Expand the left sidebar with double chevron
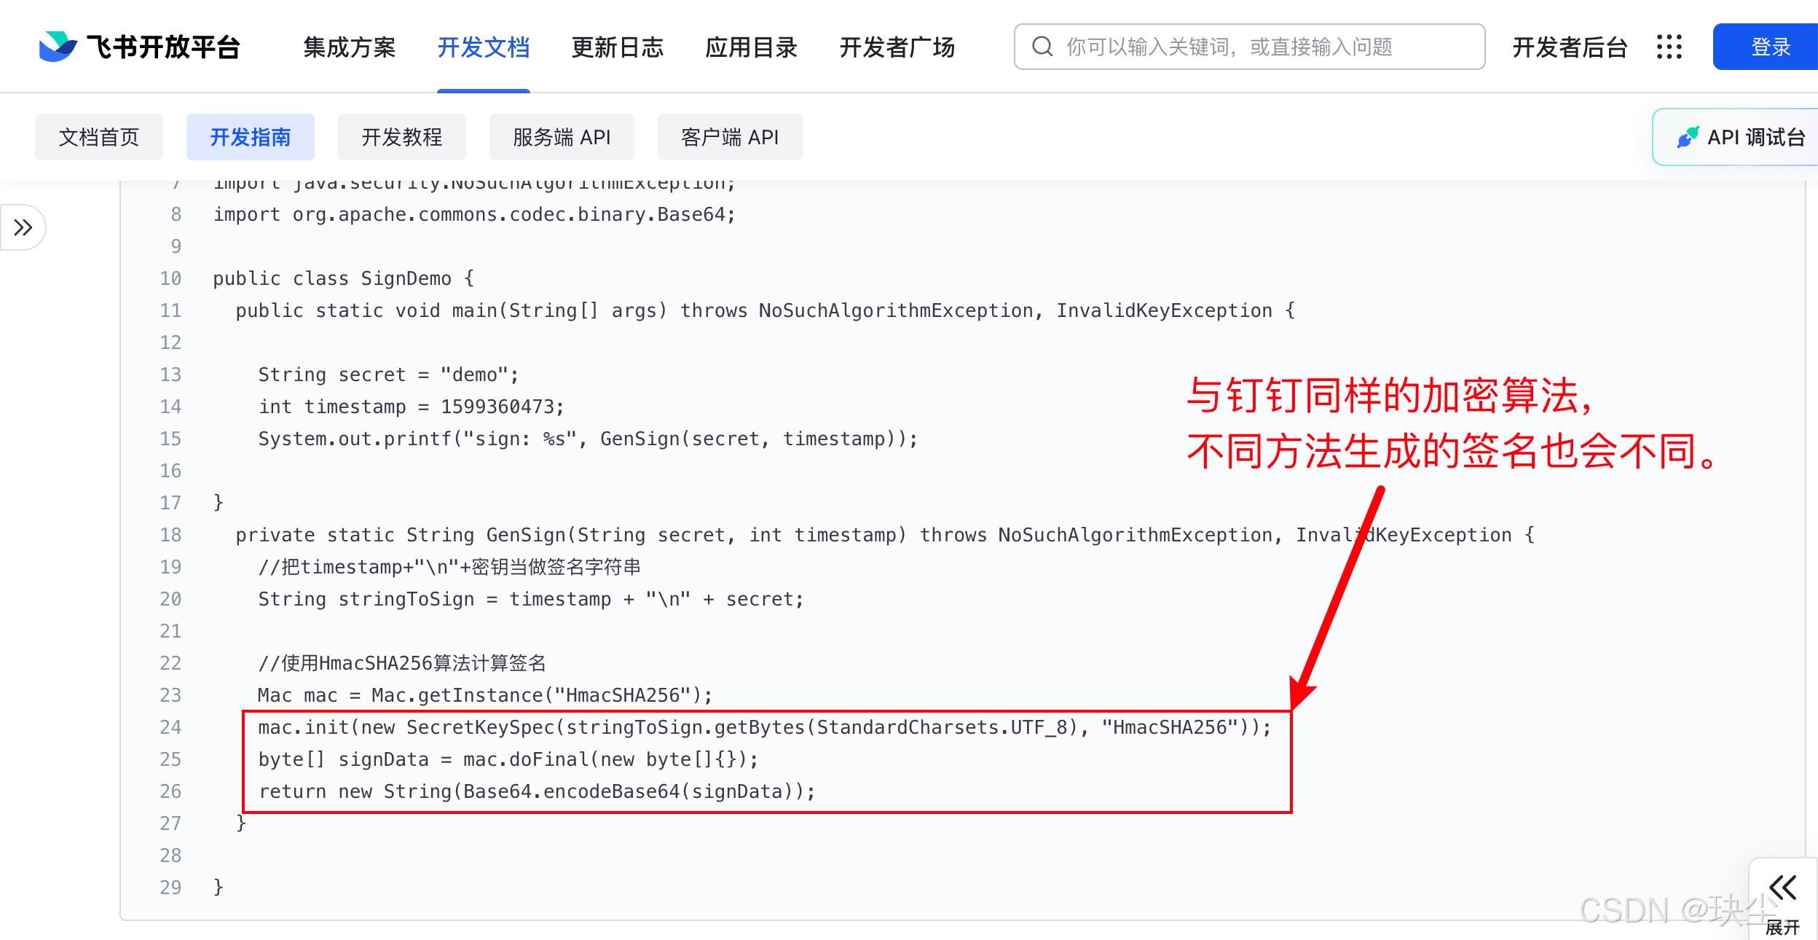 [x=23, y=227]
